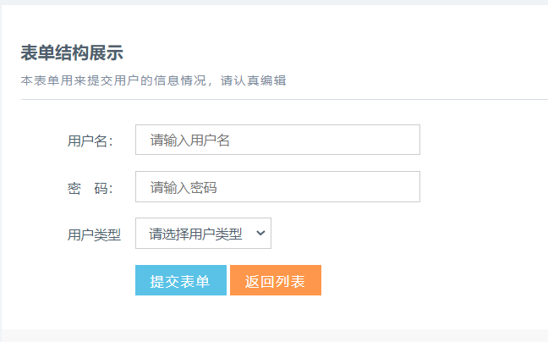Click the 用户类型 field label
The height and width of the screenshot is (342, 548).
coord(94,234)
